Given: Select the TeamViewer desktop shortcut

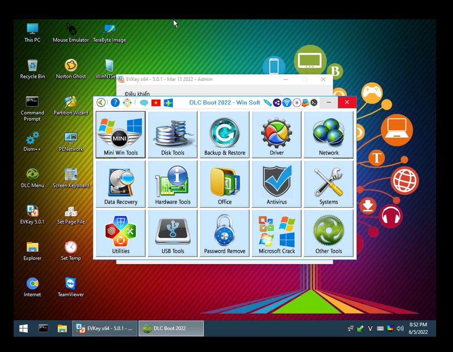Looking at the screenshot, I should tap(71, 287).
